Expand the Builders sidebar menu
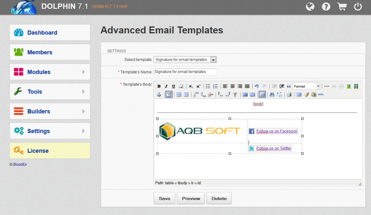This screenshot has height=215, width=371. pos(50,111)
